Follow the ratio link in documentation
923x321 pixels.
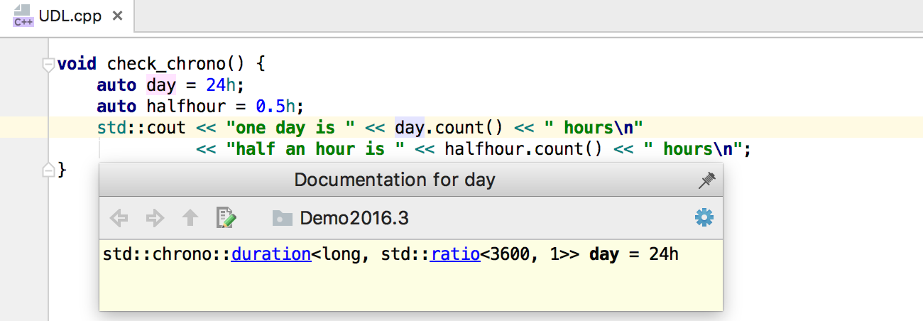455,254
